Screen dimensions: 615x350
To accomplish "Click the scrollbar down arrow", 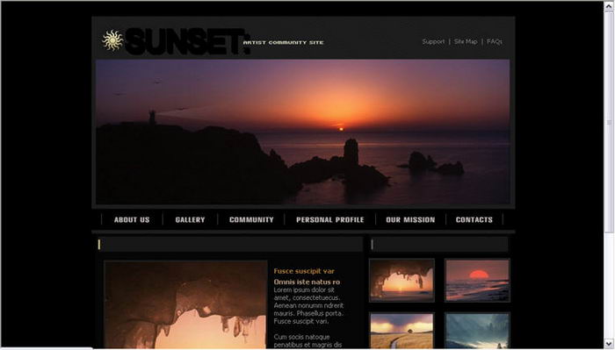I will point(609,344).
